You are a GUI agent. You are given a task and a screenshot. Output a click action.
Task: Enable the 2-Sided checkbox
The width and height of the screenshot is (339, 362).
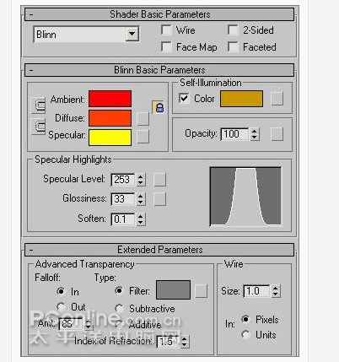click(233, 30)
